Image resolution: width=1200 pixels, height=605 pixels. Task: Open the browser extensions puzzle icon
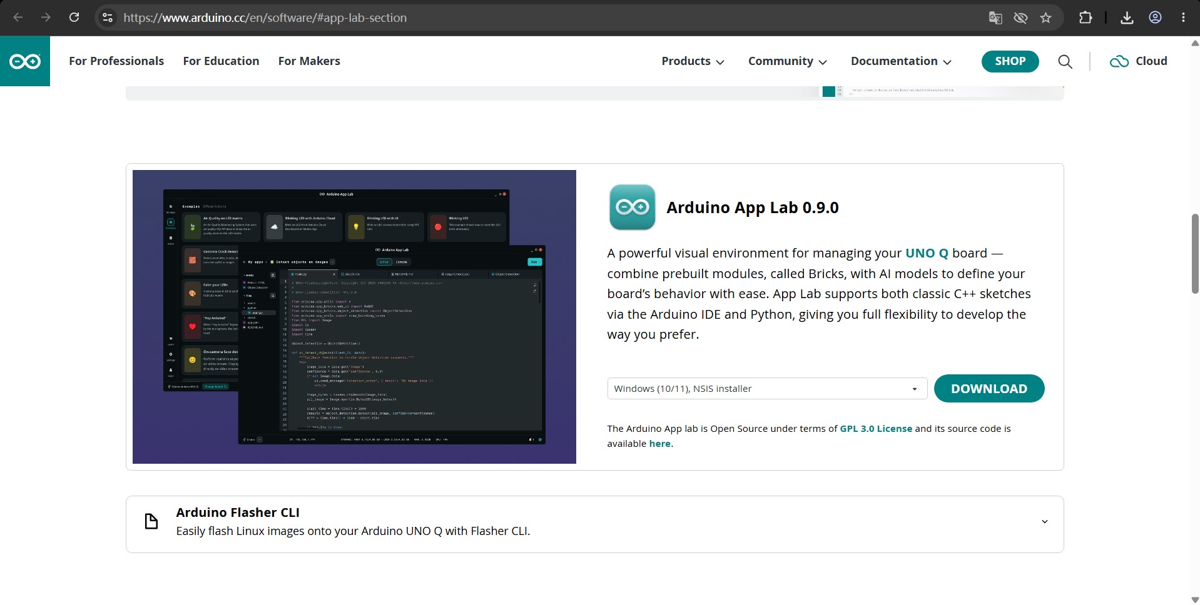tap(1086, 17)
